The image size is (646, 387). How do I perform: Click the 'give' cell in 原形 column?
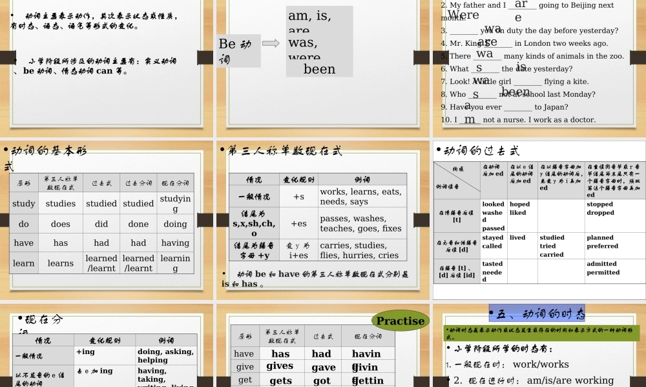click(245, 366)
